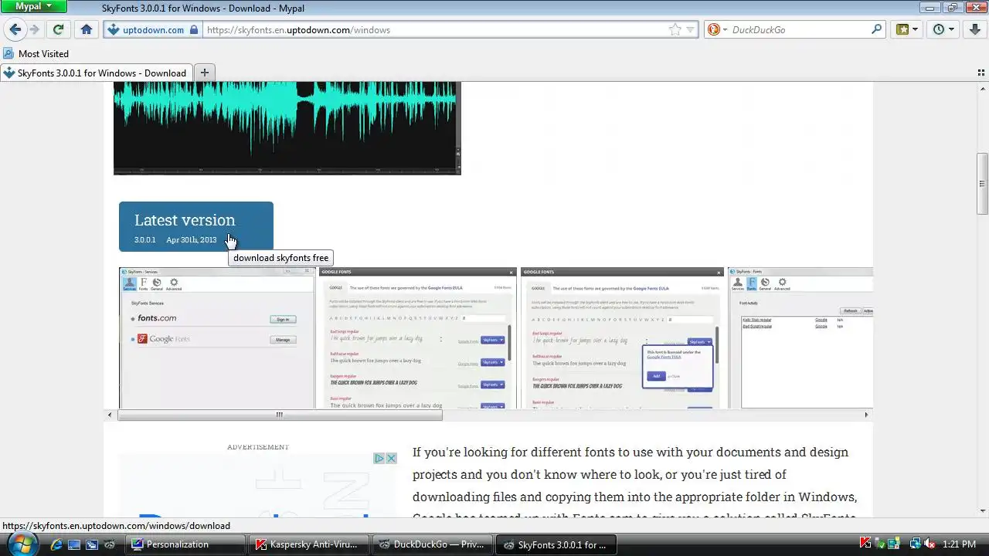The width and height of the screenshot is (989, 556).
Task: Launch Internet Explorer from quick launch
Action: coord(56,544)
